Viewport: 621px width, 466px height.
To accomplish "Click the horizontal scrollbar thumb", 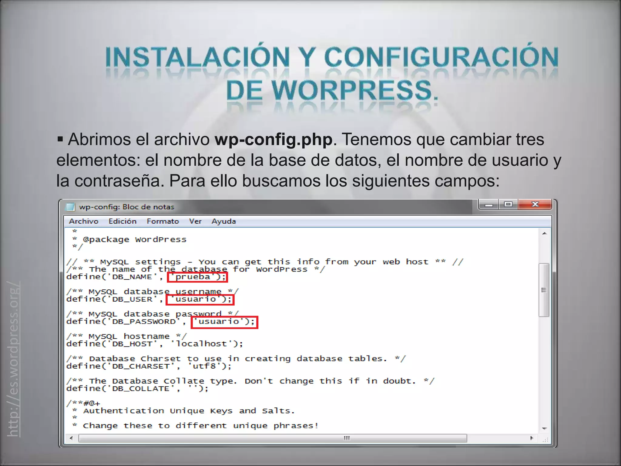I will click(x=273, y=438).
